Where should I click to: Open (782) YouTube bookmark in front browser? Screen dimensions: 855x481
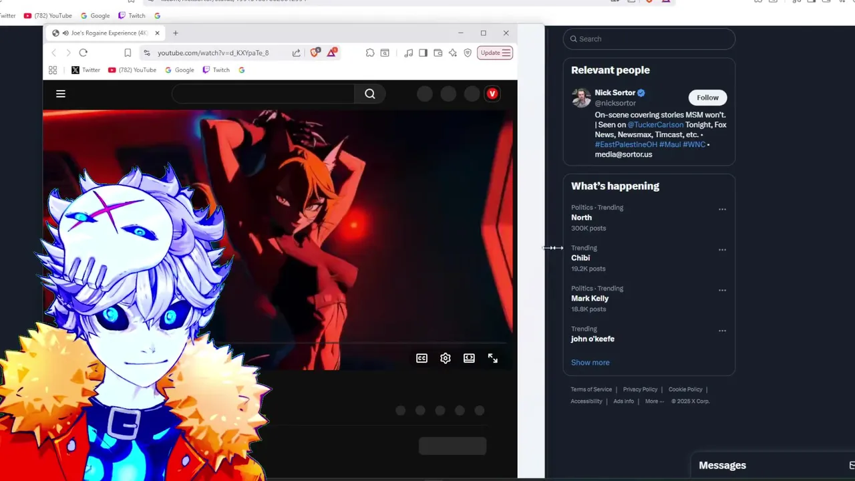[x=132, y=69]
